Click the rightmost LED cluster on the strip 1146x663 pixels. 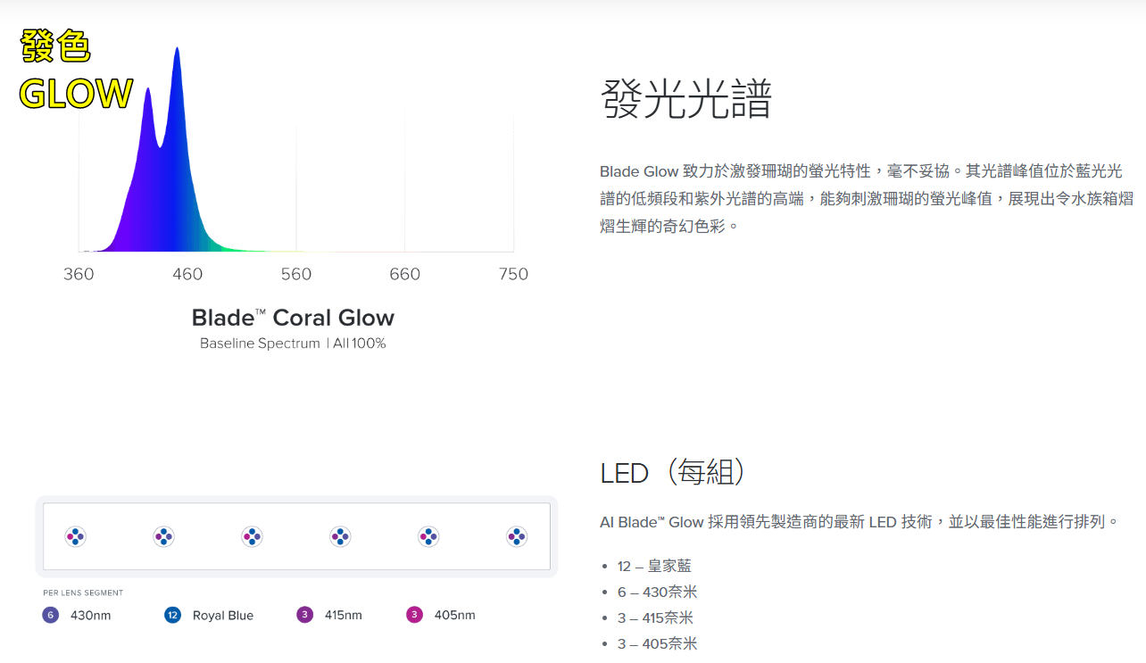[517, 536]
